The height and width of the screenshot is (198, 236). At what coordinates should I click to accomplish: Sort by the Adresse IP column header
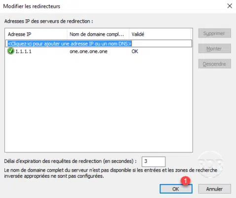click(x=36, y=34)
